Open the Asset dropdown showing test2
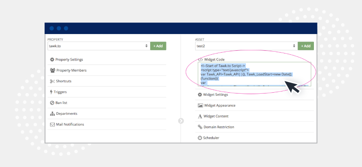 [x=246, y=46]
